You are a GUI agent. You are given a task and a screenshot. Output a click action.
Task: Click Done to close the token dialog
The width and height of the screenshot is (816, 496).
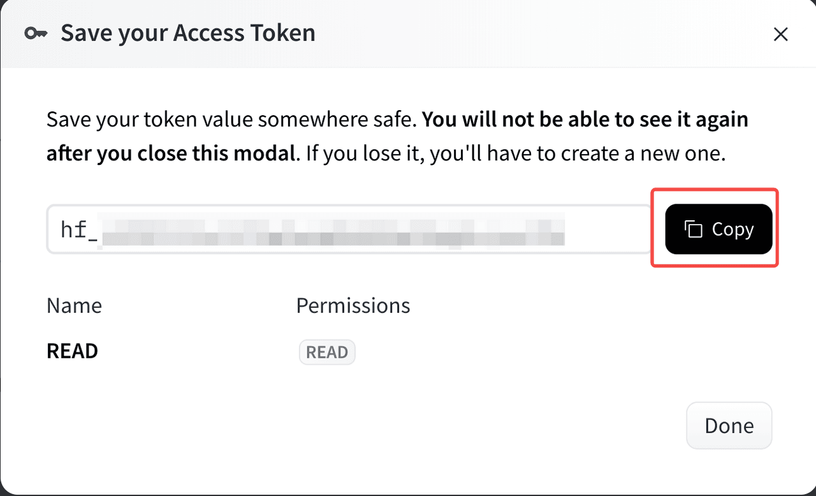(729, 425)
